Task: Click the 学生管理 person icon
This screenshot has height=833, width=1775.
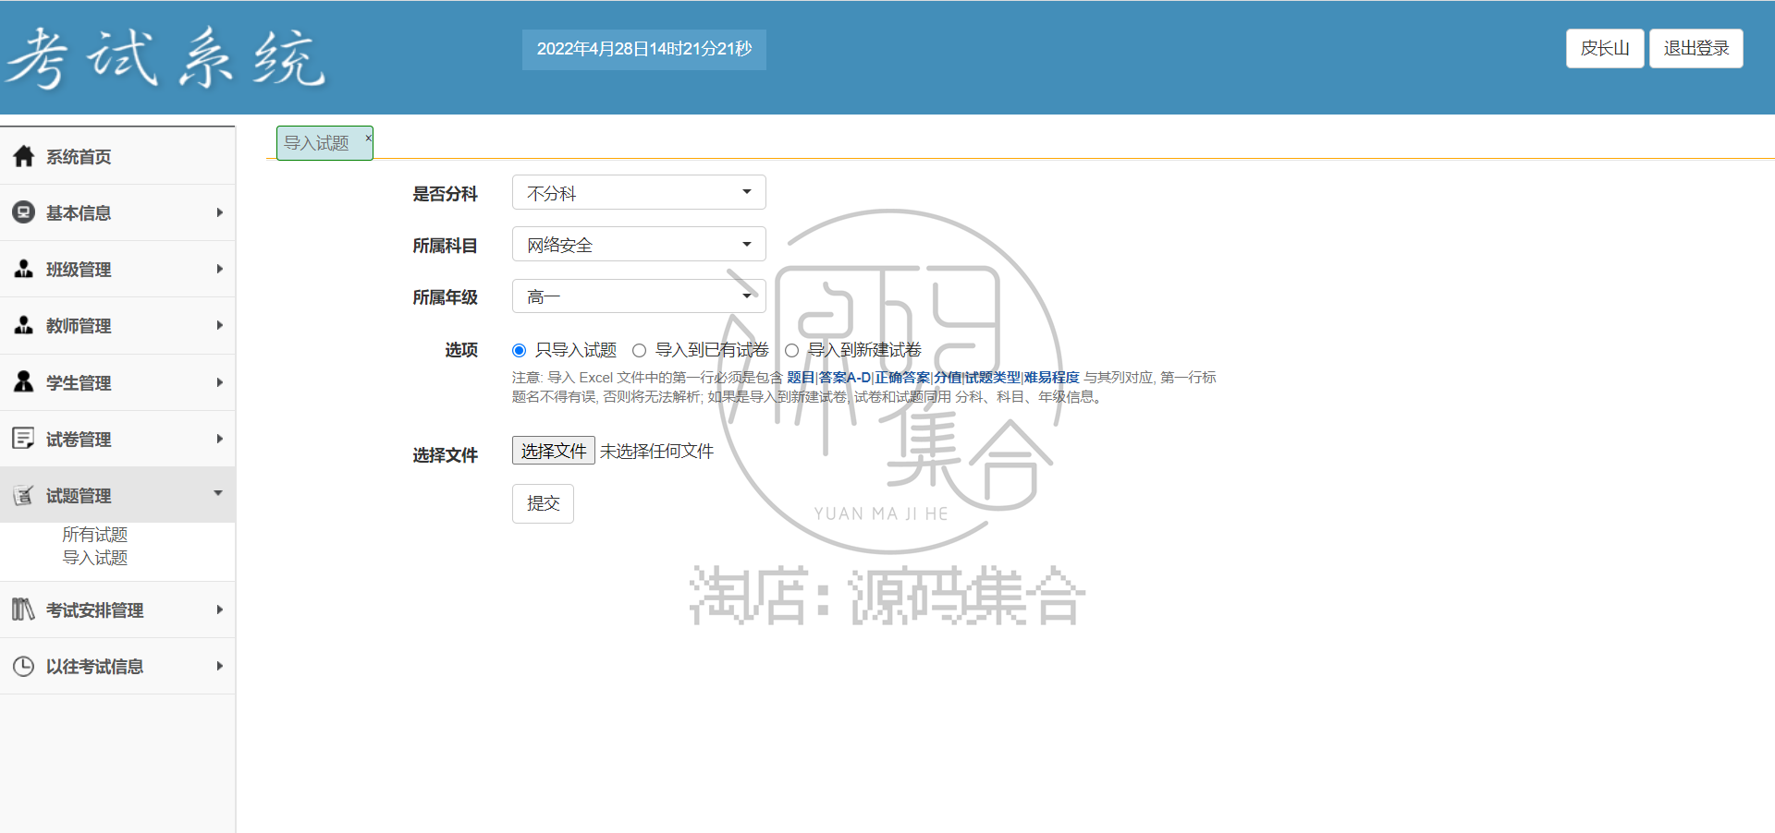Action: coord(24,381)
